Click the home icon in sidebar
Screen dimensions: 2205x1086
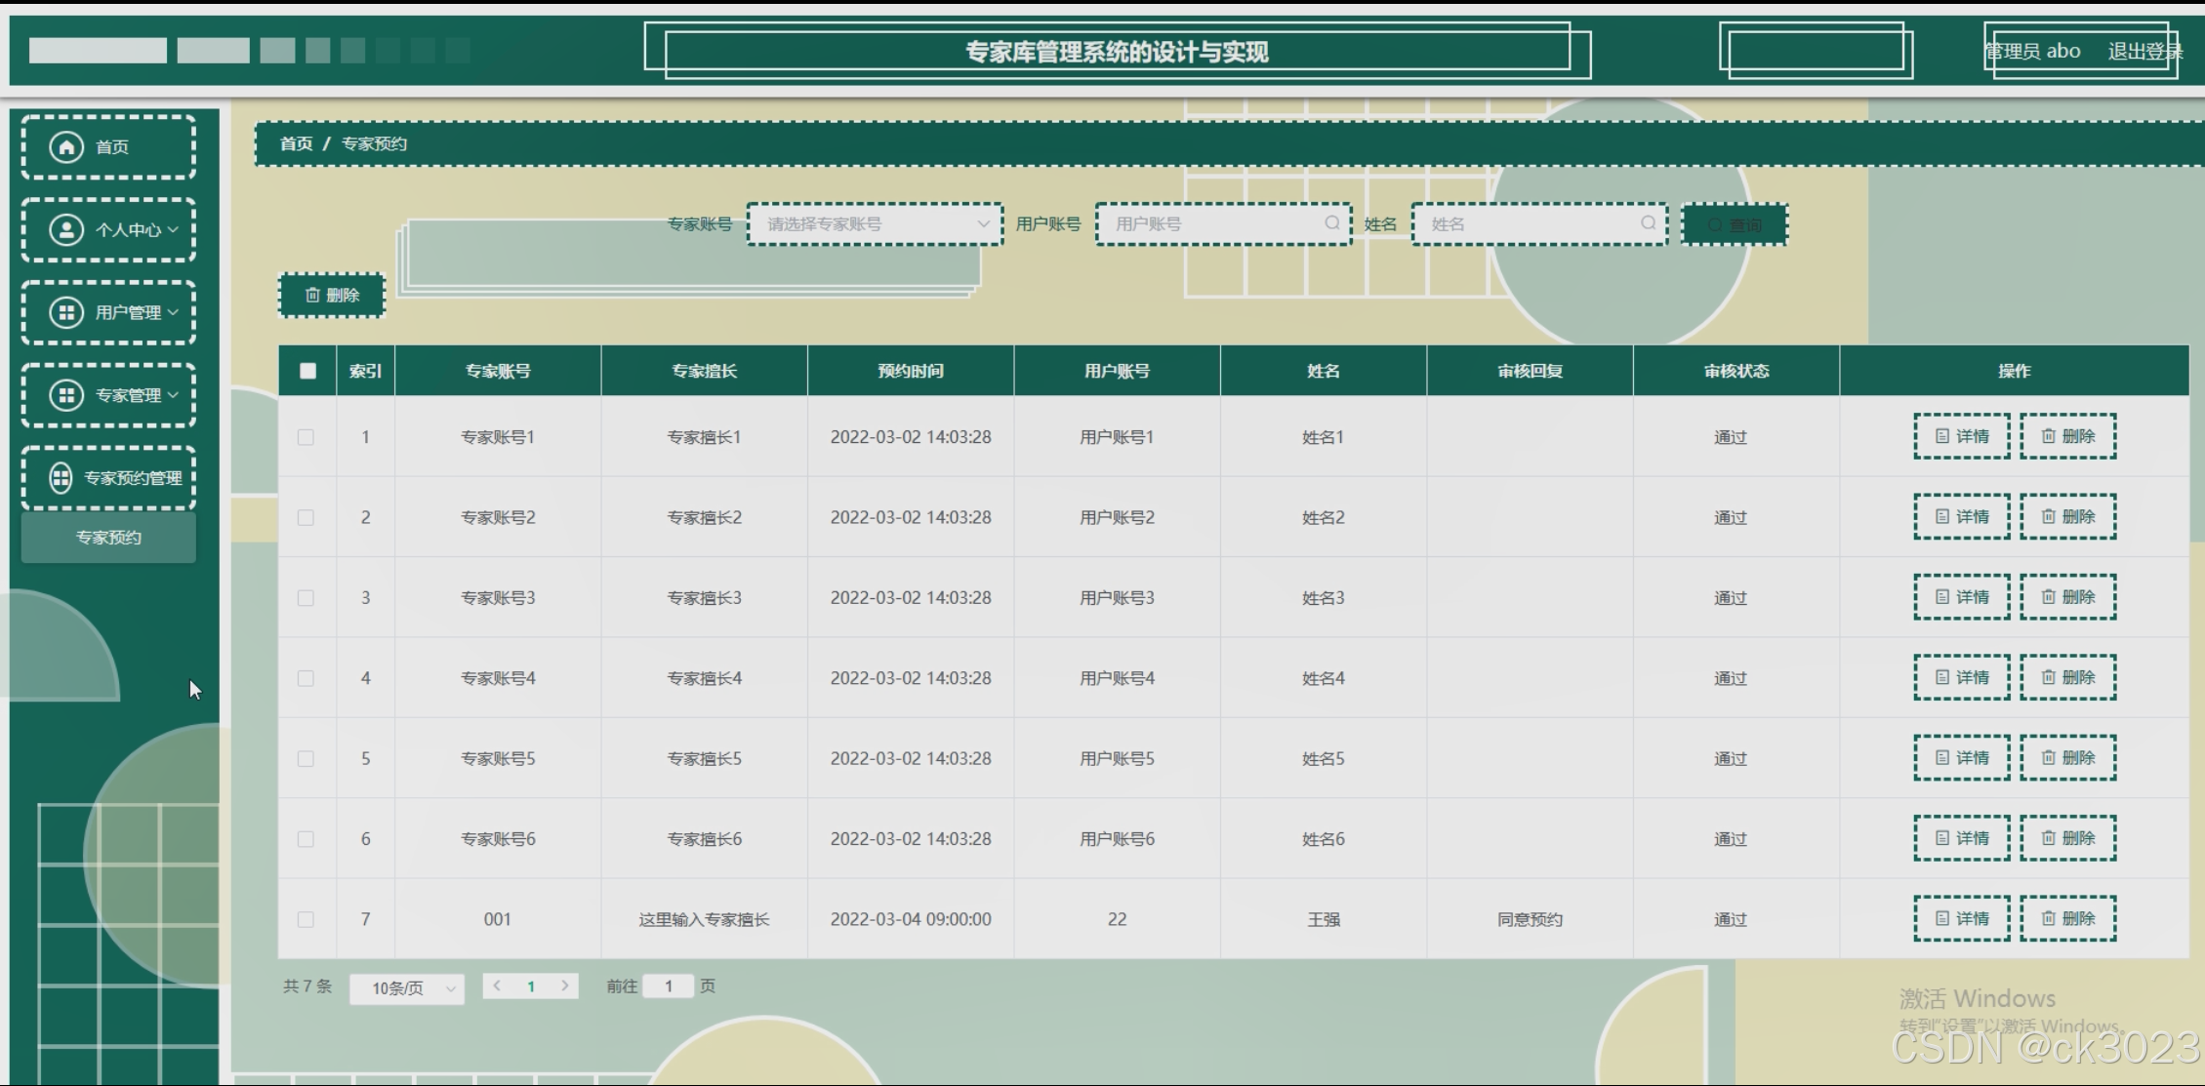point(66,146)
